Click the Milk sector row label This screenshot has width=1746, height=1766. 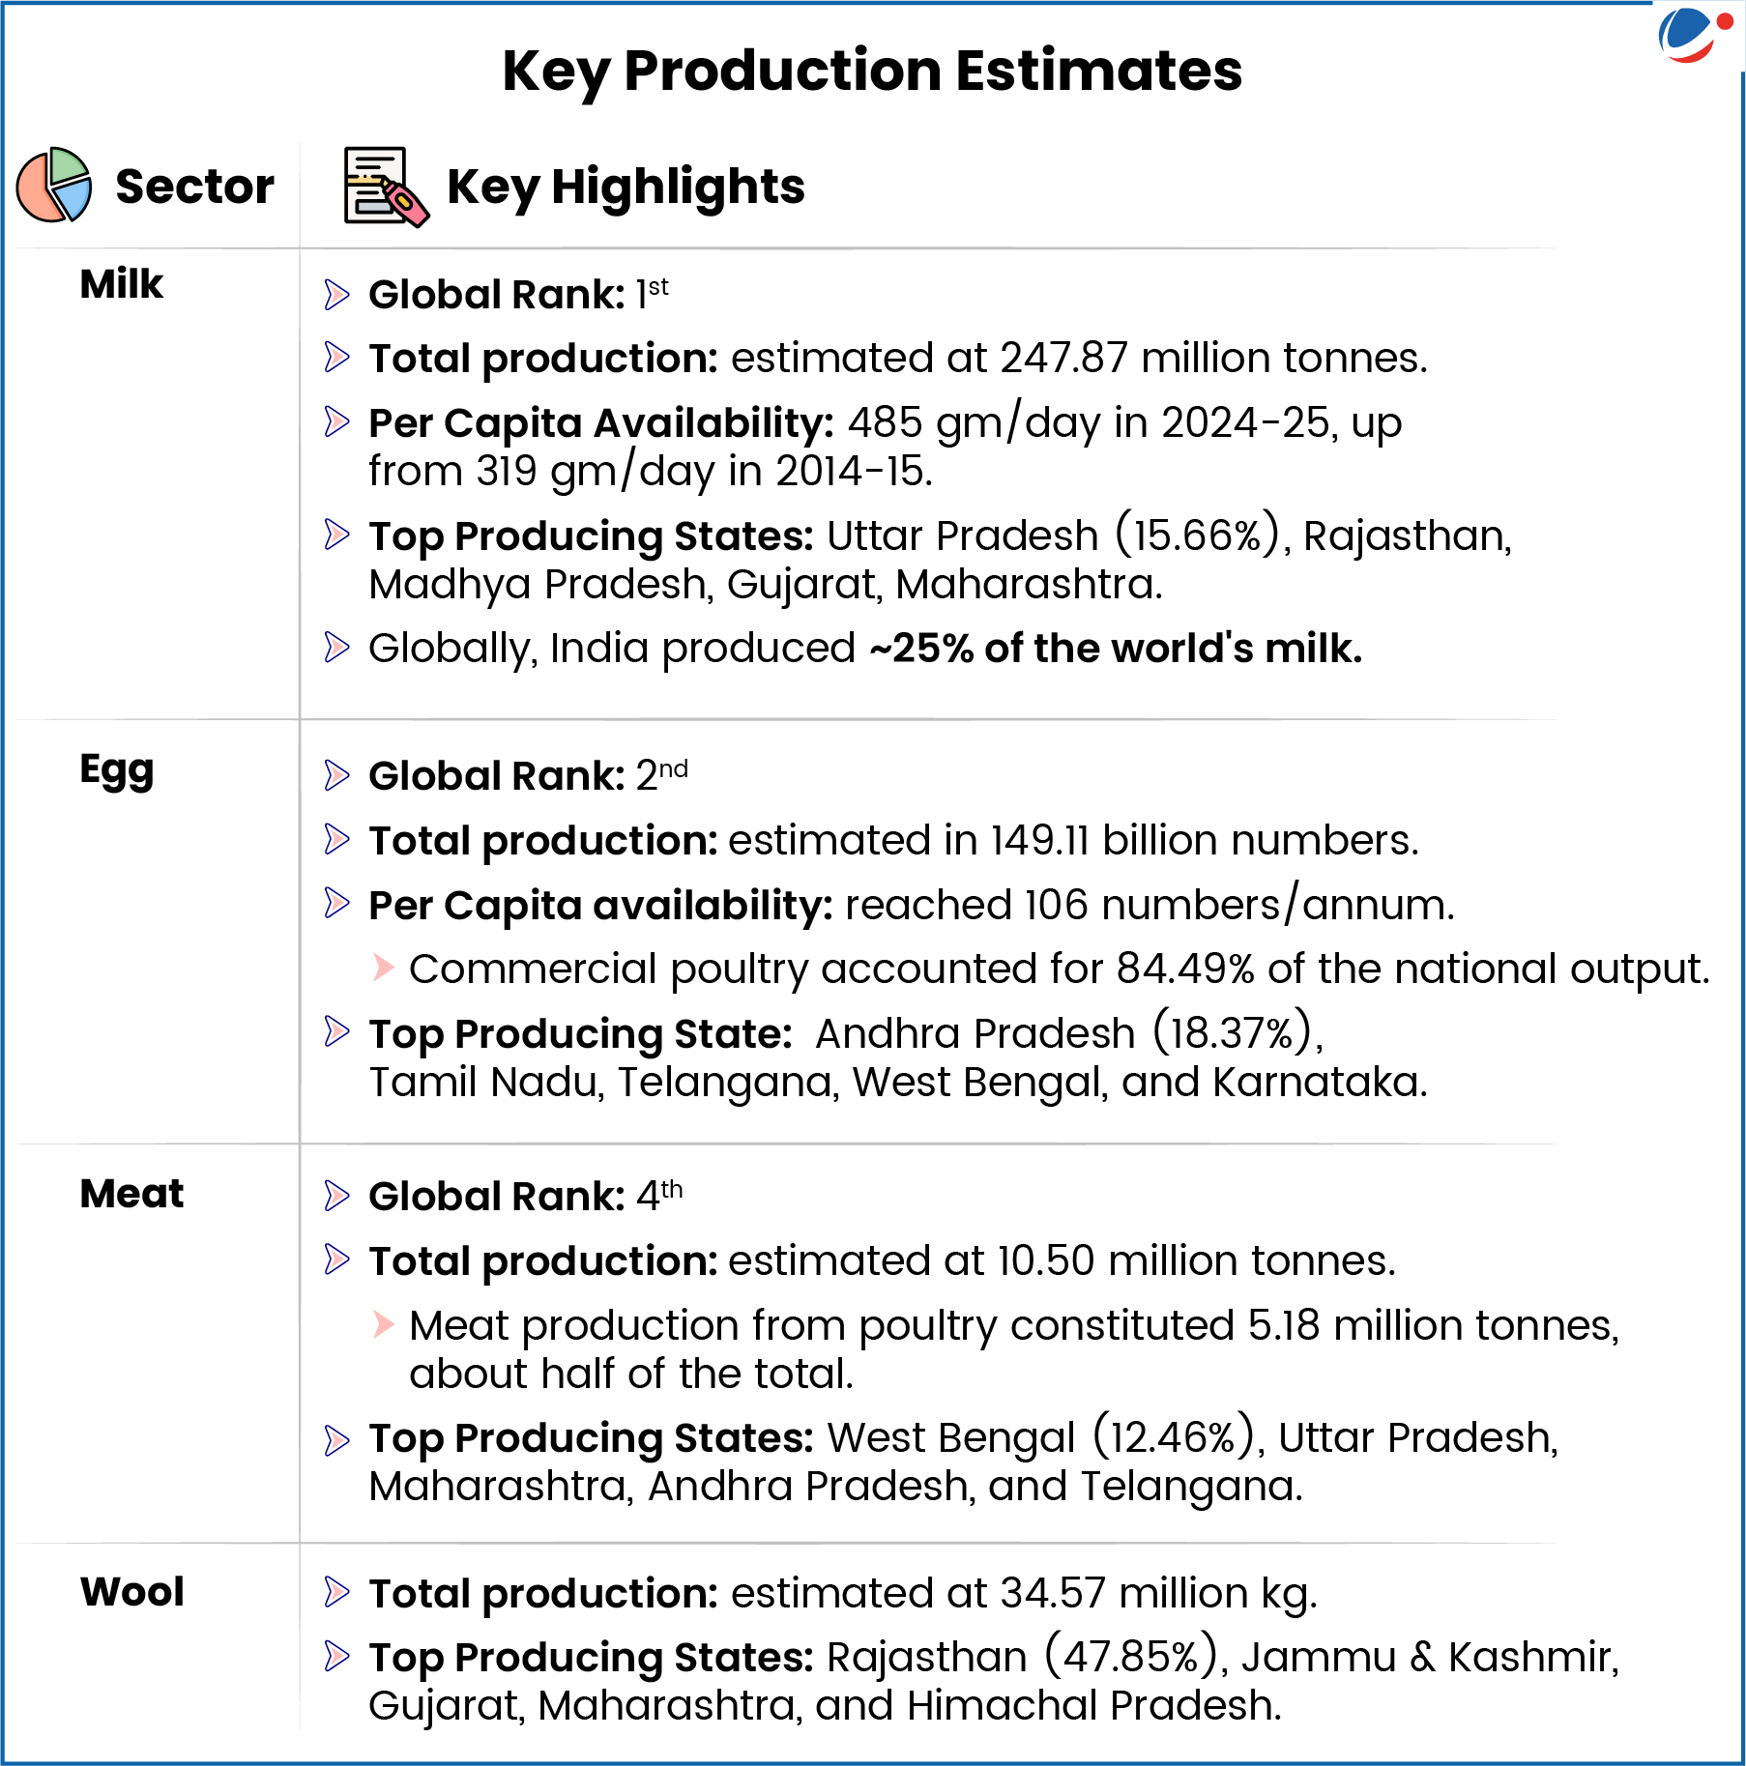(122, 284)
